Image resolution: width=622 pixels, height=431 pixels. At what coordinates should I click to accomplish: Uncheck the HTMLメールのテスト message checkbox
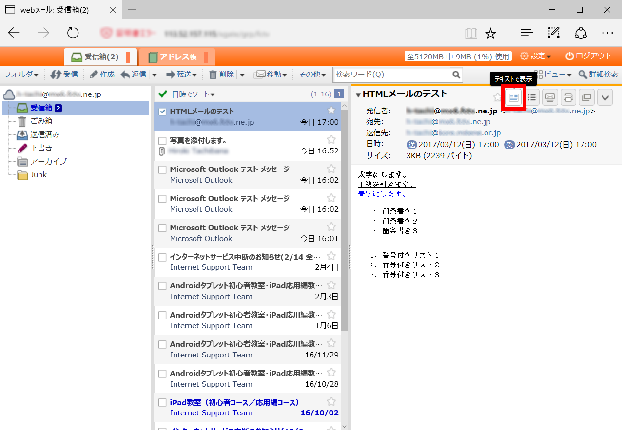point(163,112)
